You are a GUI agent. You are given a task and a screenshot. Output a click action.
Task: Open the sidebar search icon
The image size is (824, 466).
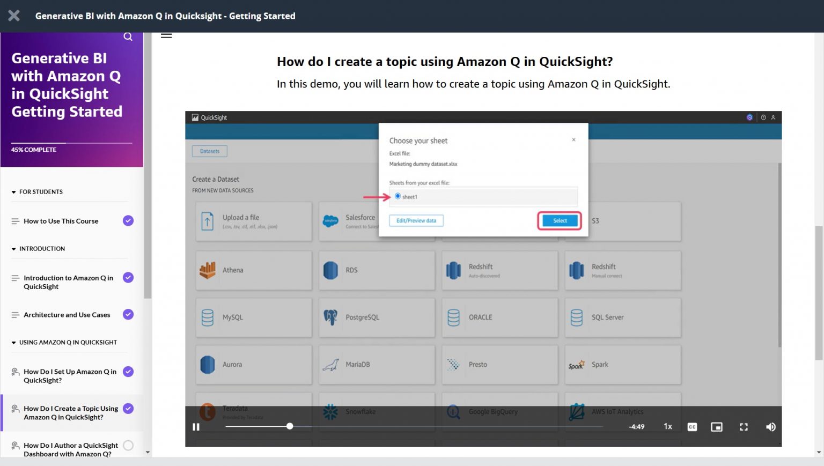coord(128,36)
